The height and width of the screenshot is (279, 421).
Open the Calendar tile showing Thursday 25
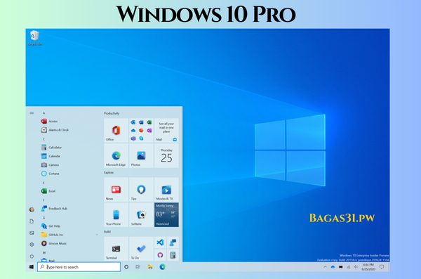tap(166, 156)
